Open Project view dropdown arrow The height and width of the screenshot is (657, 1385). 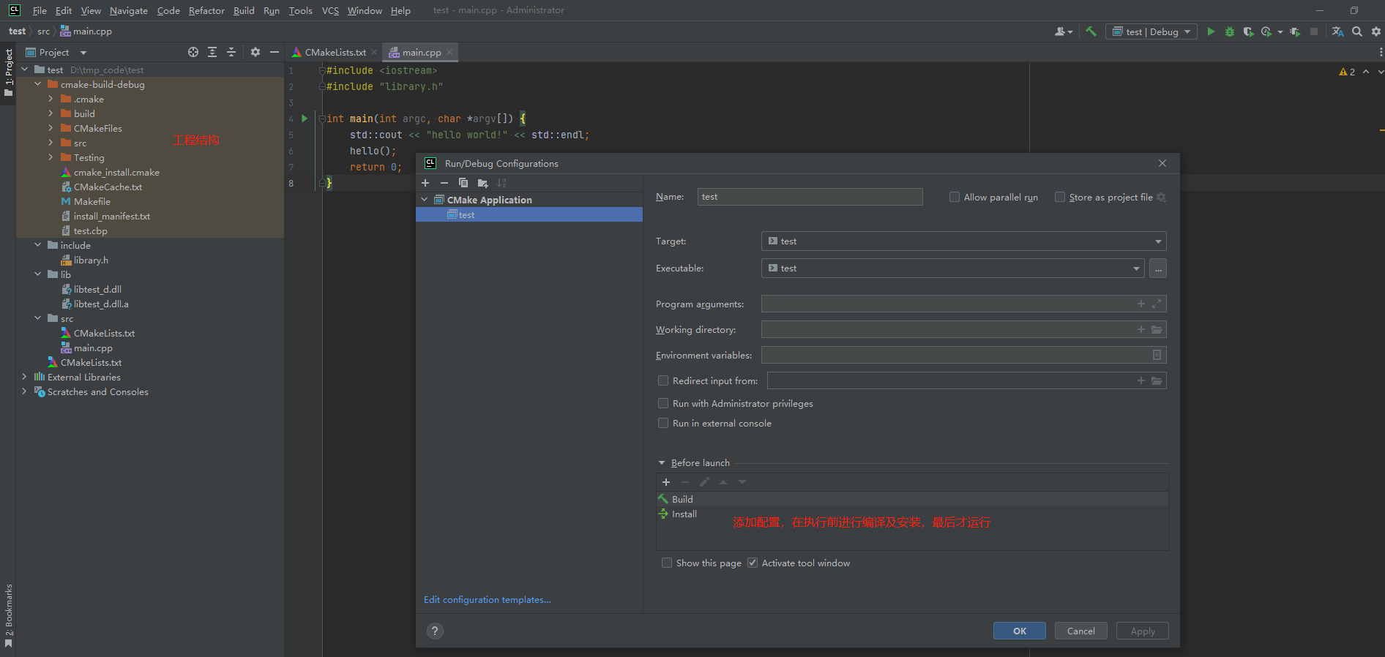(83, 53)
